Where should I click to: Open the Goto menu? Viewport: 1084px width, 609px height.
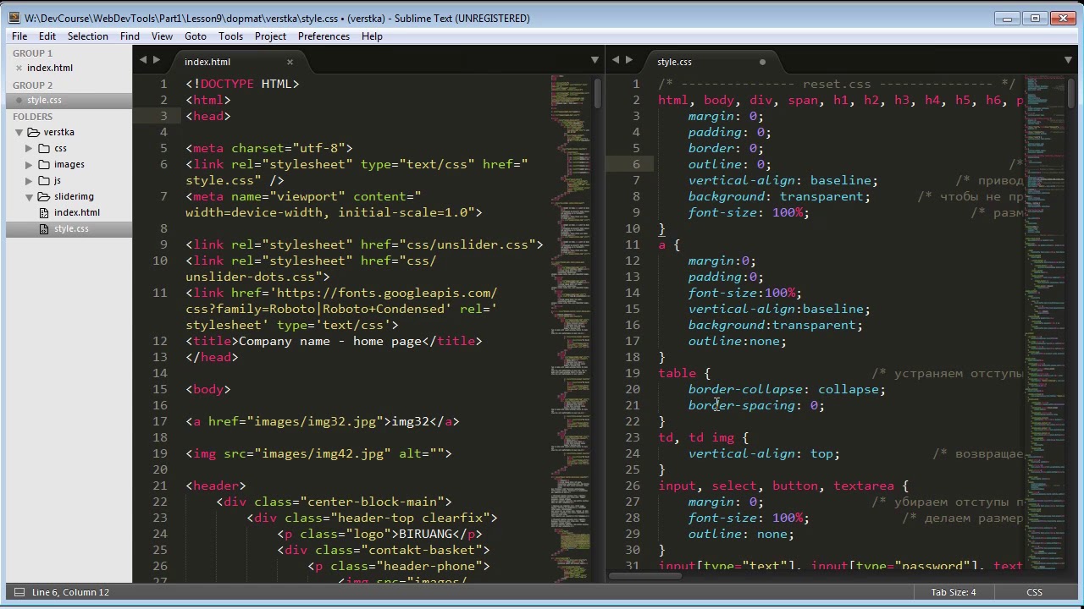(x=196, y=36)
